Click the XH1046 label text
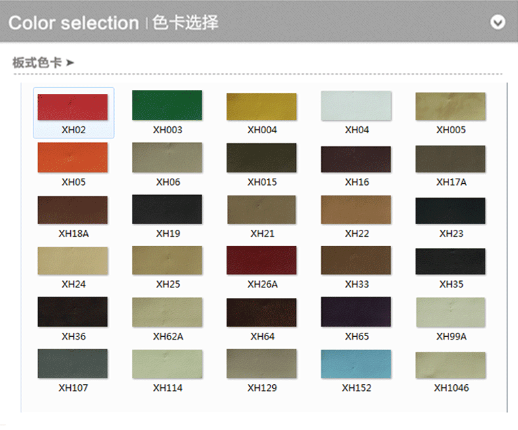 pyautogui.click(x=451, y=388)
